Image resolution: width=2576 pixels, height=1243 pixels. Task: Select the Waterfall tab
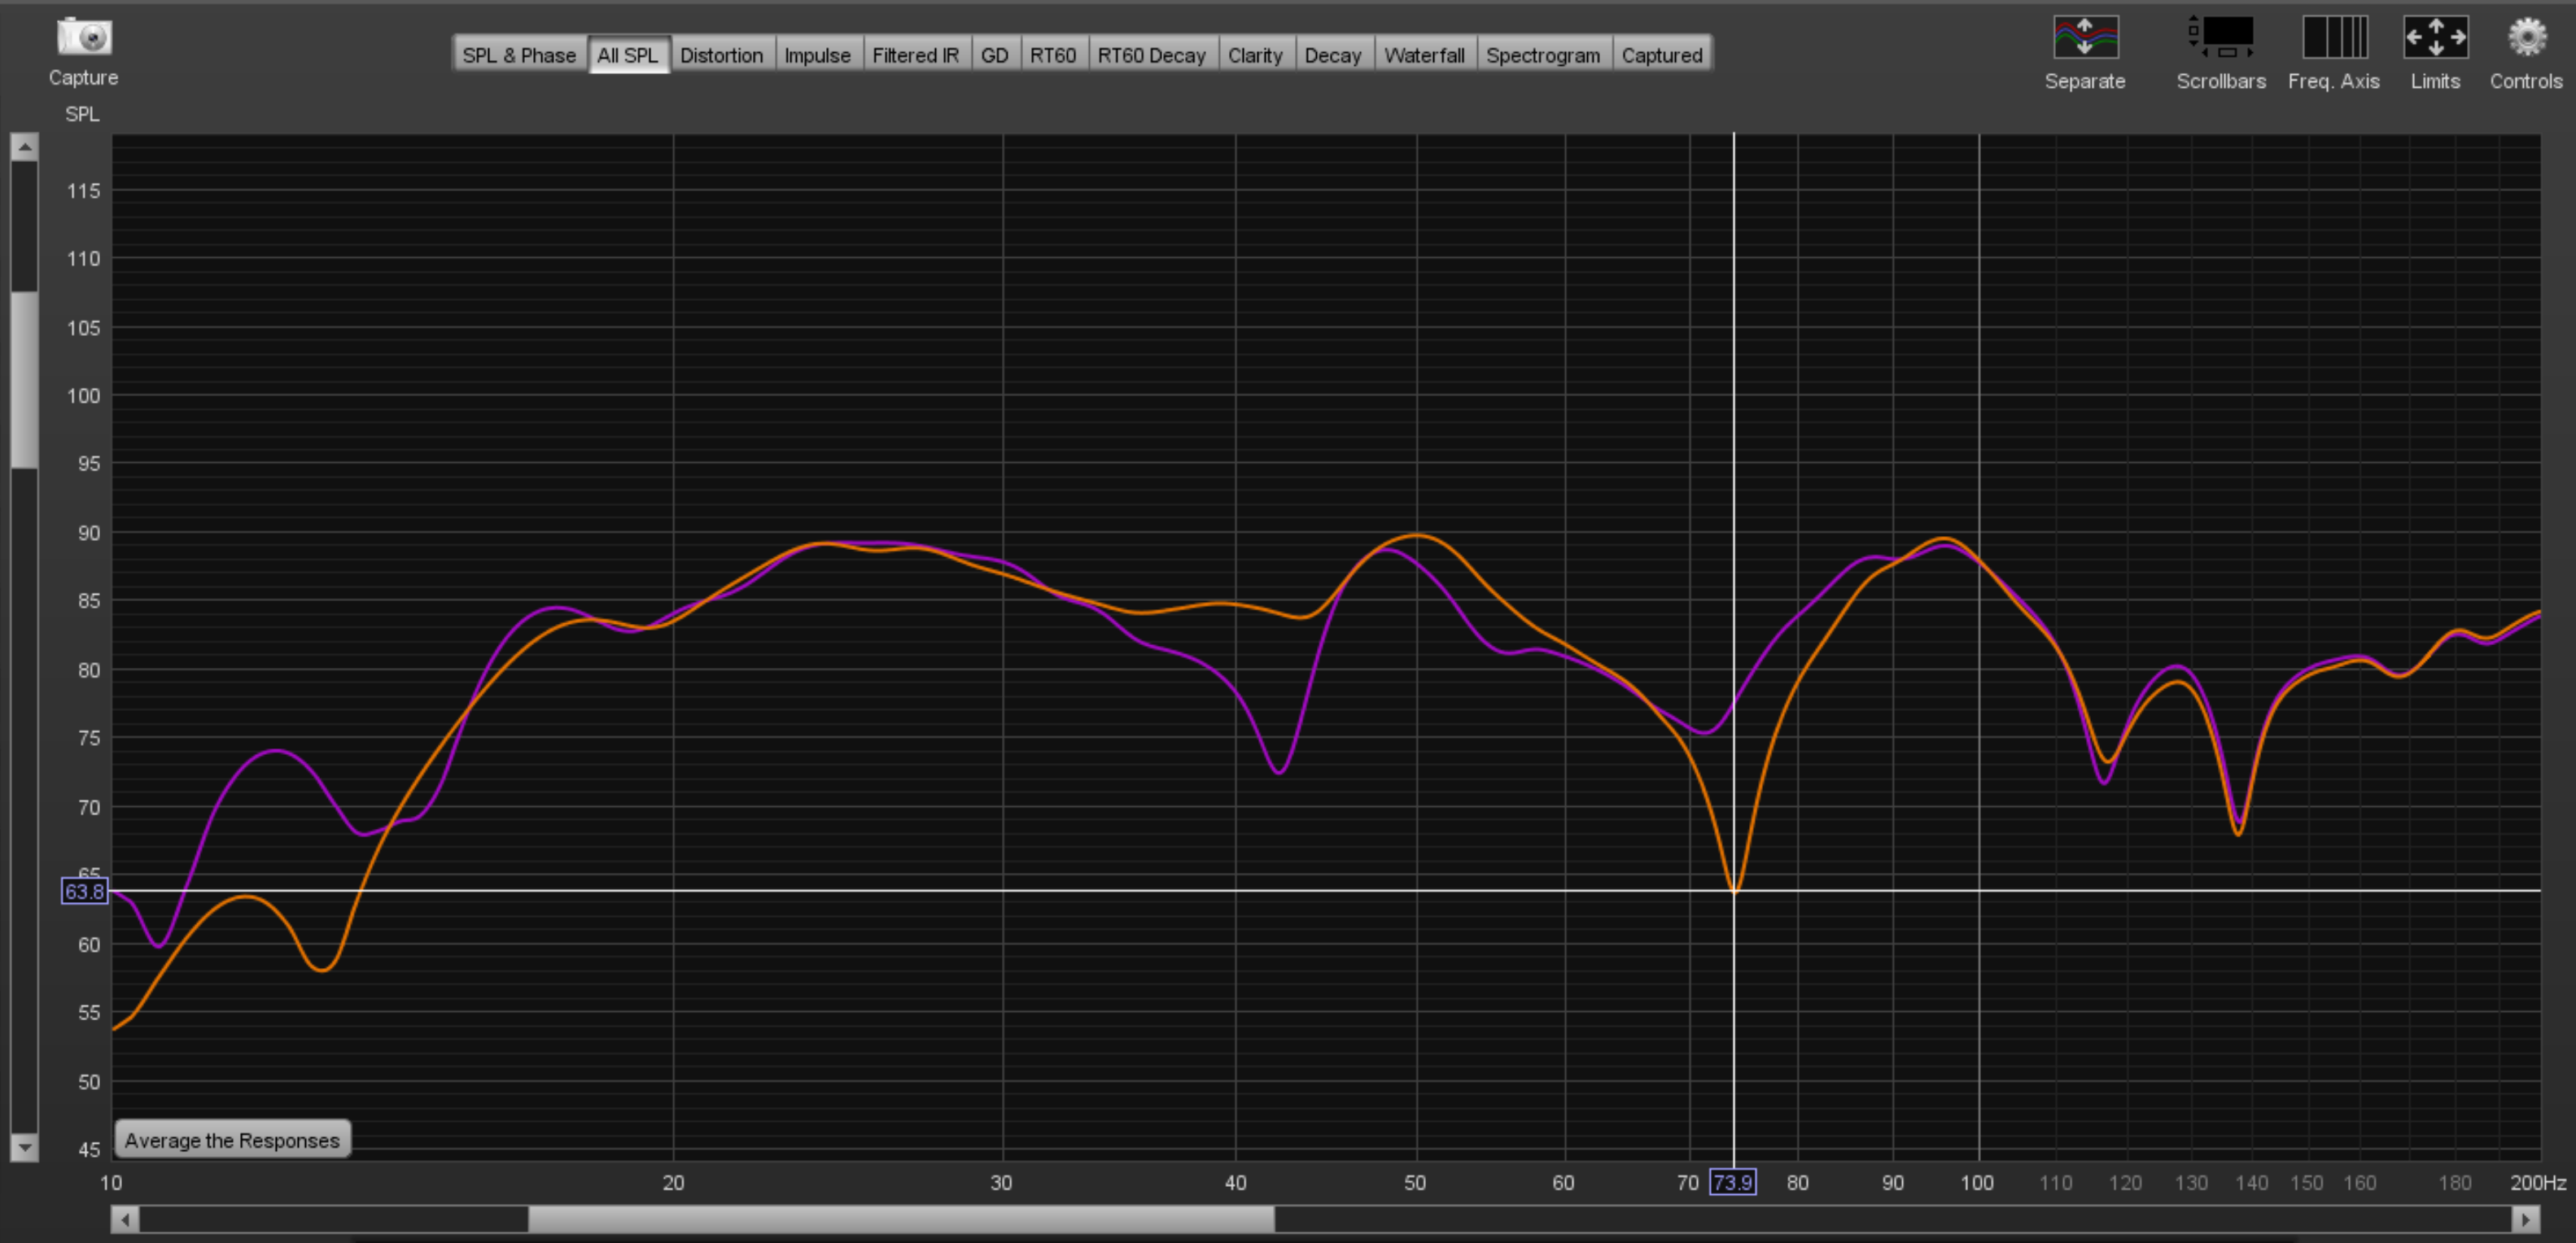(x=1424, y=55)
